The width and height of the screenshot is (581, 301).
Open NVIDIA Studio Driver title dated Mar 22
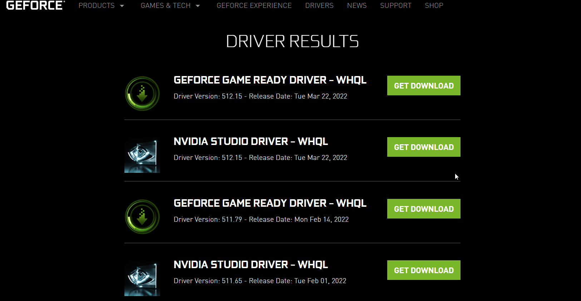click(251, 141)
